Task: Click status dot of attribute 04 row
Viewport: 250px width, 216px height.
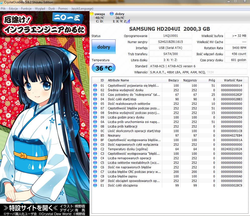Action: [95, 99]
